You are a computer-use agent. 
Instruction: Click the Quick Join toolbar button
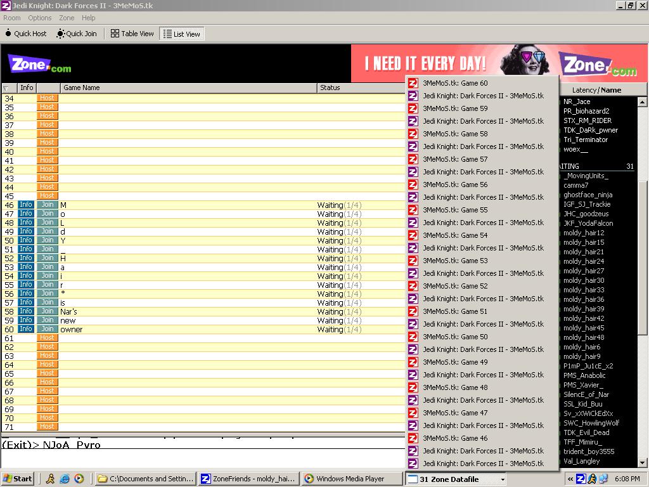click(77, 34)
